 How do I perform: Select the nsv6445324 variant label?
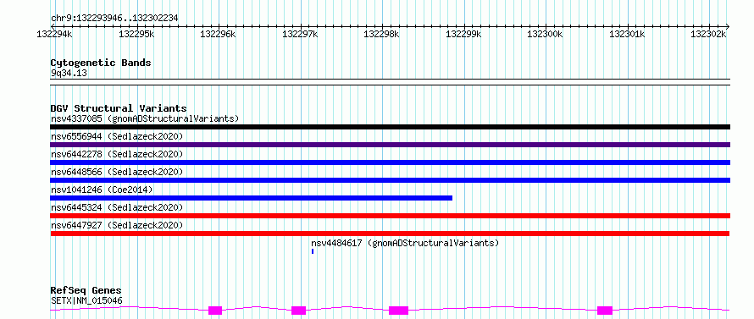117,207
